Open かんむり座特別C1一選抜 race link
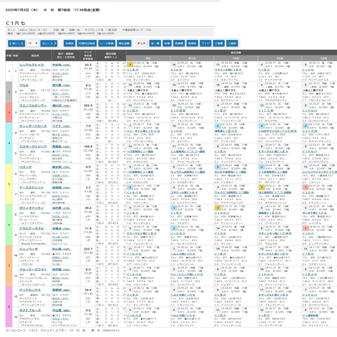This screenshot has height=337, width=337. tap(230, 172)
